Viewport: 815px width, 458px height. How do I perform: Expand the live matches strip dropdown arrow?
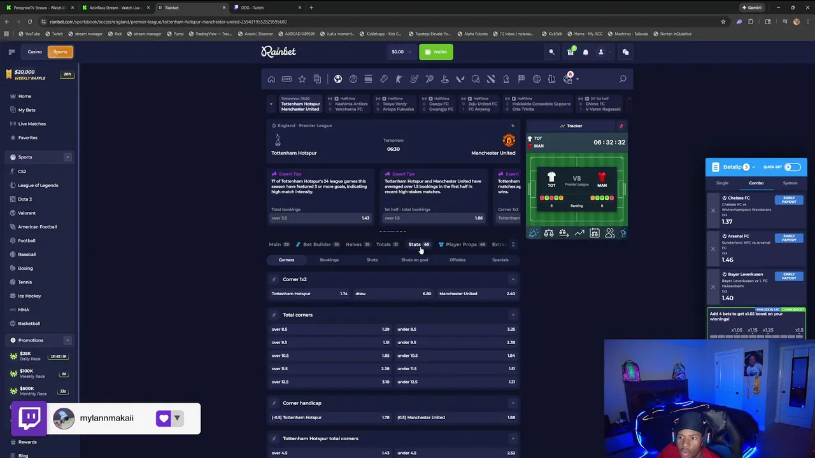click(x=271, y=104)
